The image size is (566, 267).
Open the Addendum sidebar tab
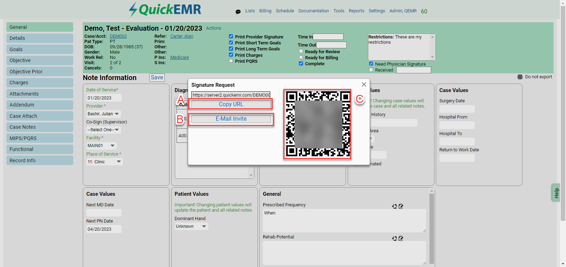coord(40,105)
